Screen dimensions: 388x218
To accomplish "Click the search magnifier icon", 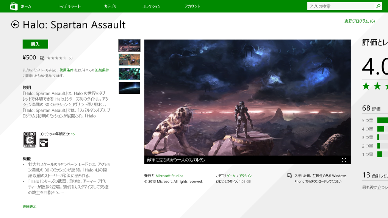I will pyautogui.click(x=378, y=6).
